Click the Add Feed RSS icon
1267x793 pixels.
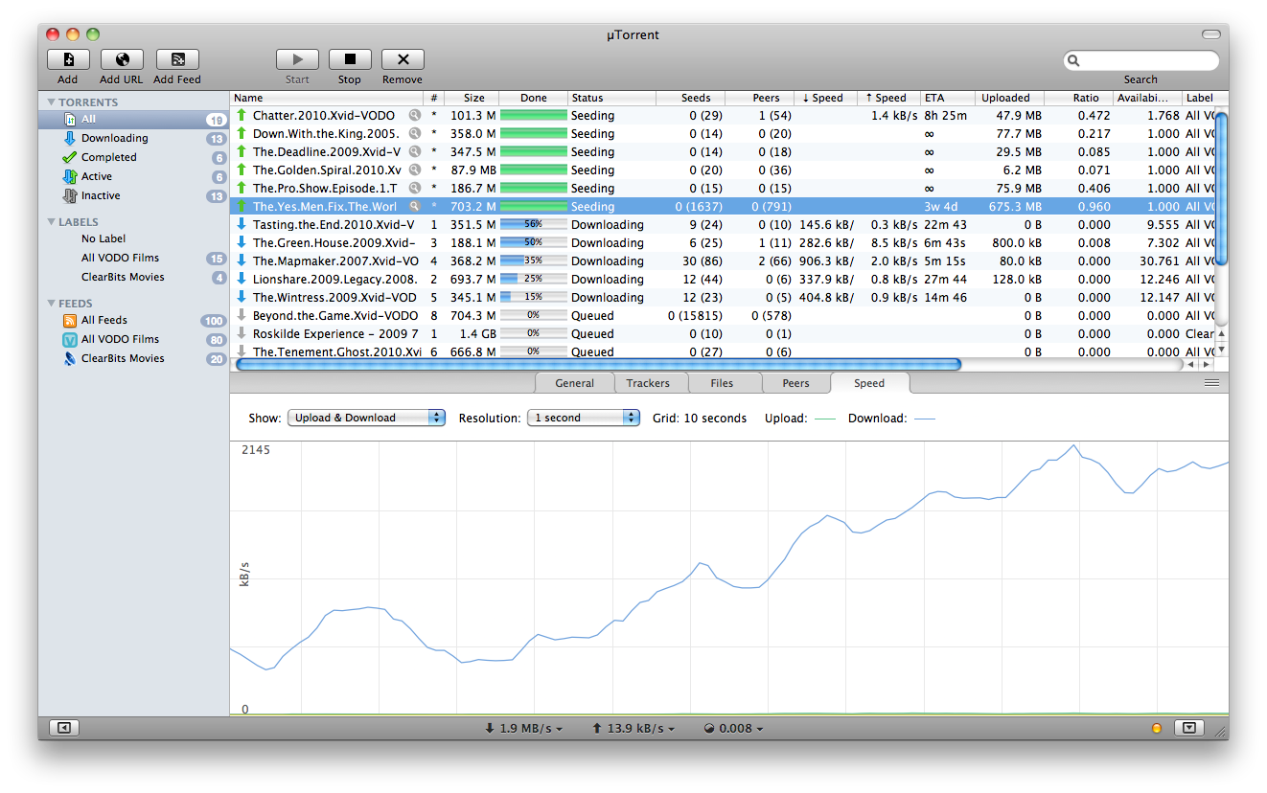click(x=177, y=59)
